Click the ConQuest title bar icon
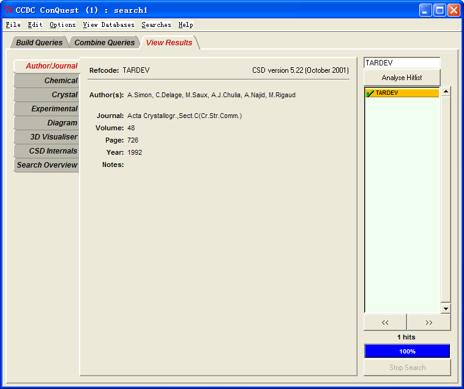 coord(8,10)
